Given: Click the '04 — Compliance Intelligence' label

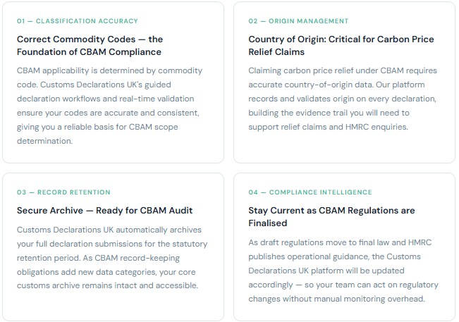Looking at the screenshot, I should [310, 192].
